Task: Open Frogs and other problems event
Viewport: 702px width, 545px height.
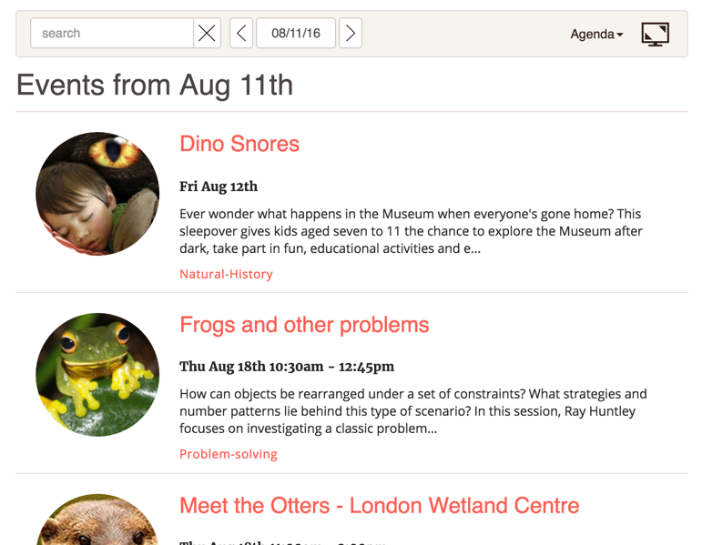Action: (x=304, y=325)
